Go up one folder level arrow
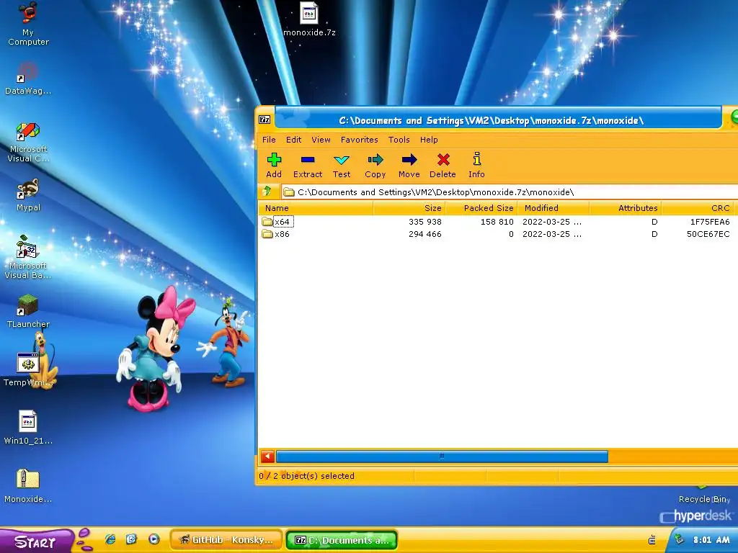This screenshot has width=738, height=553. (x=267, y=192)
